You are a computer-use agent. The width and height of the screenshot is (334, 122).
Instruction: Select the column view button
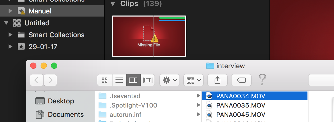[x=133, y=80]
